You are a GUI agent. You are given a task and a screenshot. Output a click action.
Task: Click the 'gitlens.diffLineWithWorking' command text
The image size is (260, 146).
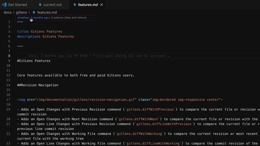pos(153,144)
